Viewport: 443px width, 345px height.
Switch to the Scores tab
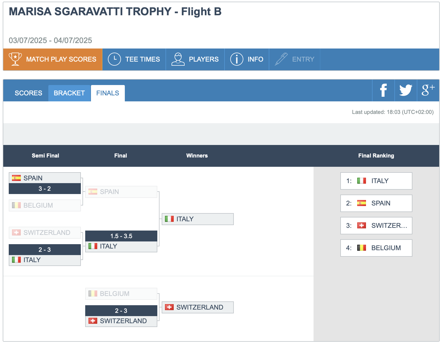[x=28, y=93]
